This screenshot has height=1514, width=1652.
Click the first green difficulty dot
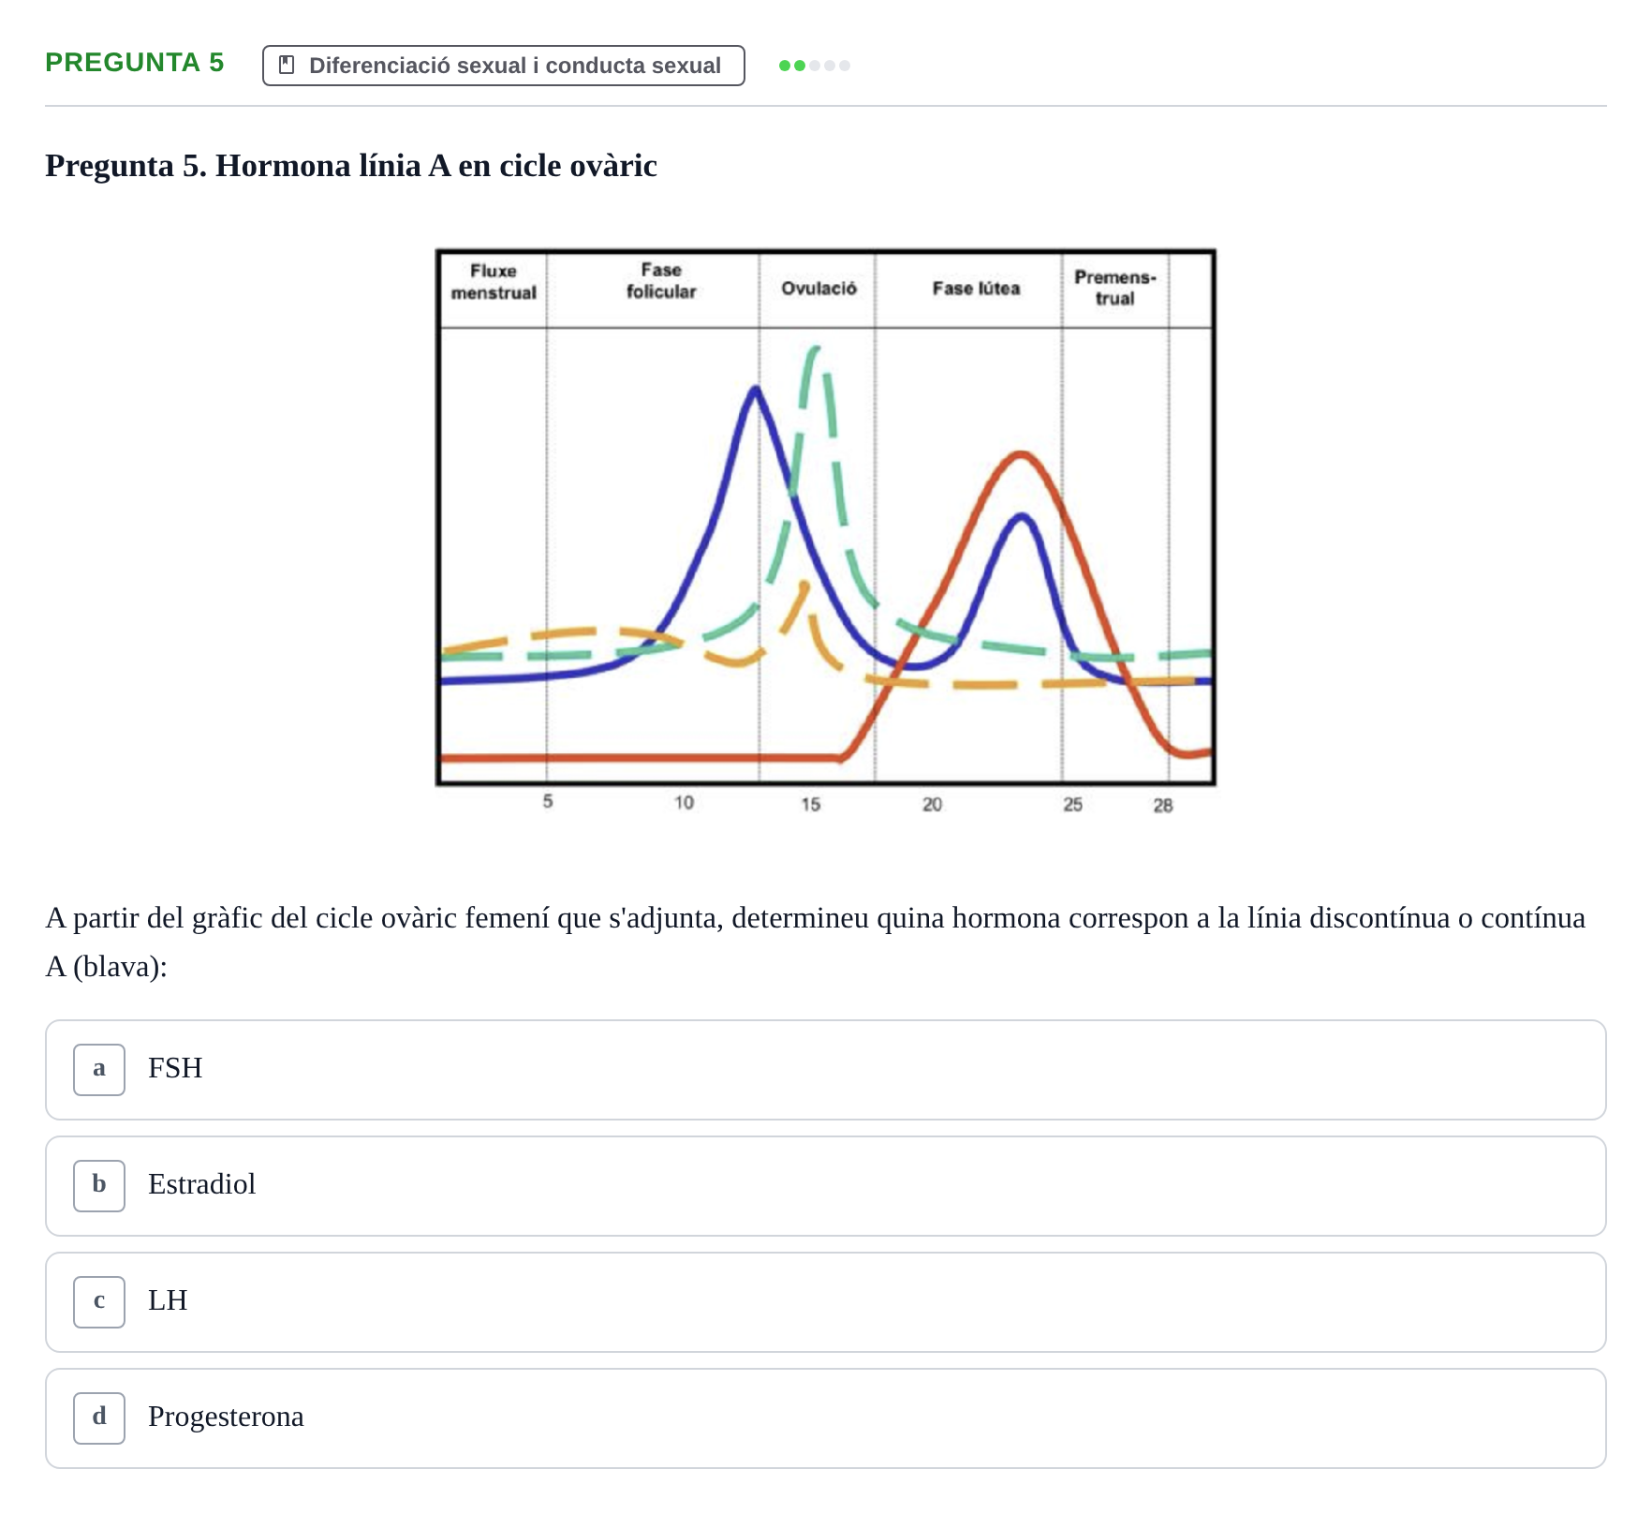(x=785, y=66)
